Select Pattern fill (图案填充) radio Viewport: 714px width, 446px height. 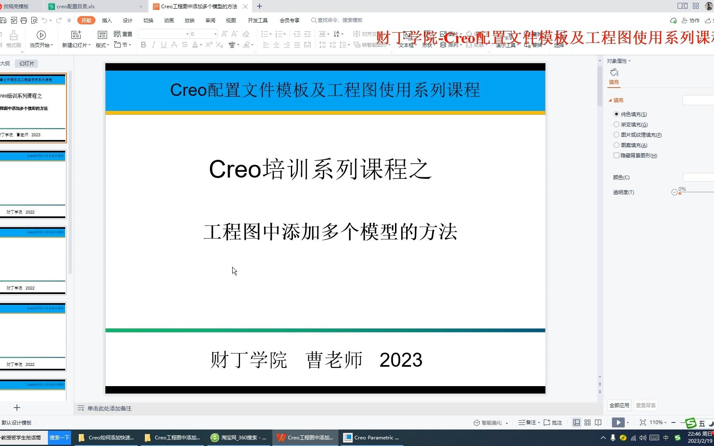click(616, 145)
